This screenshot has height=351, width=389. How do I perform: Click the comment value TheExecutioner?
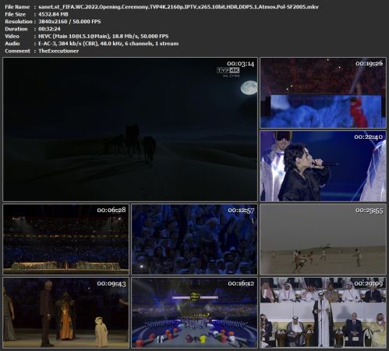(58, 51)
